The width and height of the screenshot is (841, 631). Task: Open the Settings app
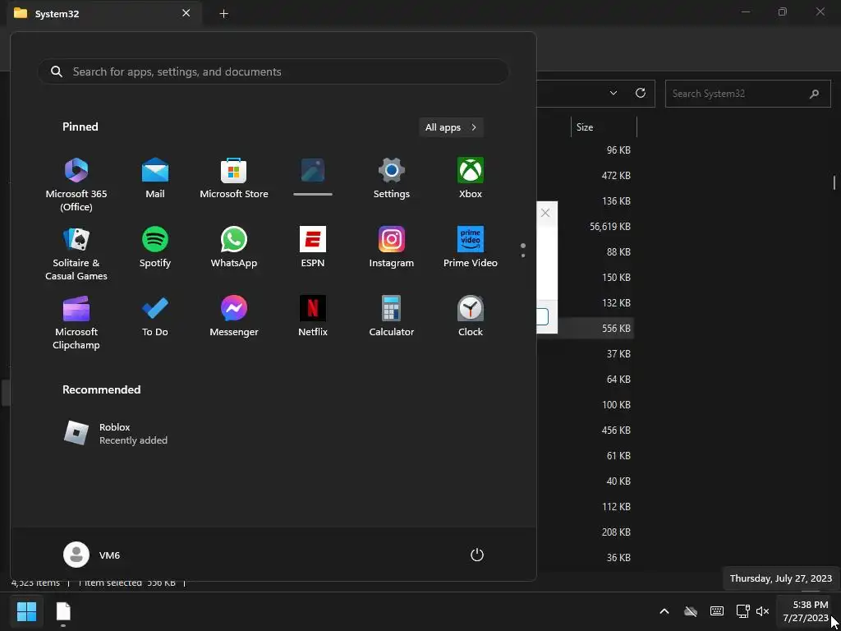coord(392,178)
